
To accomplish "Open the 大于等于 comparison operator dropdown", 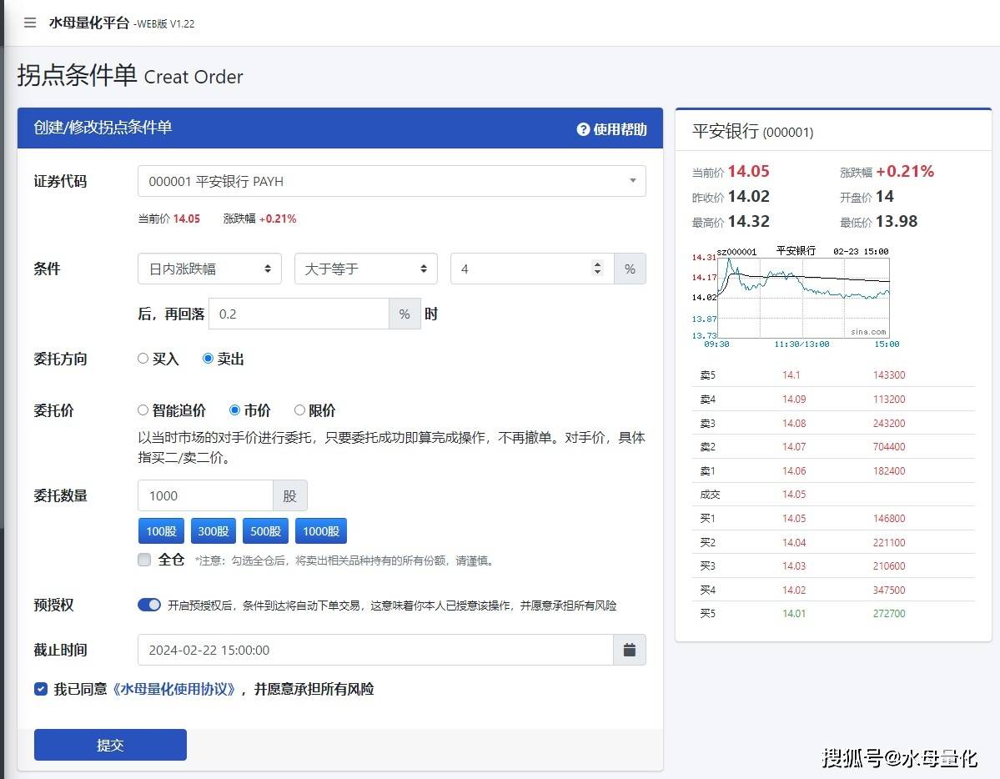I will (365, 269).
